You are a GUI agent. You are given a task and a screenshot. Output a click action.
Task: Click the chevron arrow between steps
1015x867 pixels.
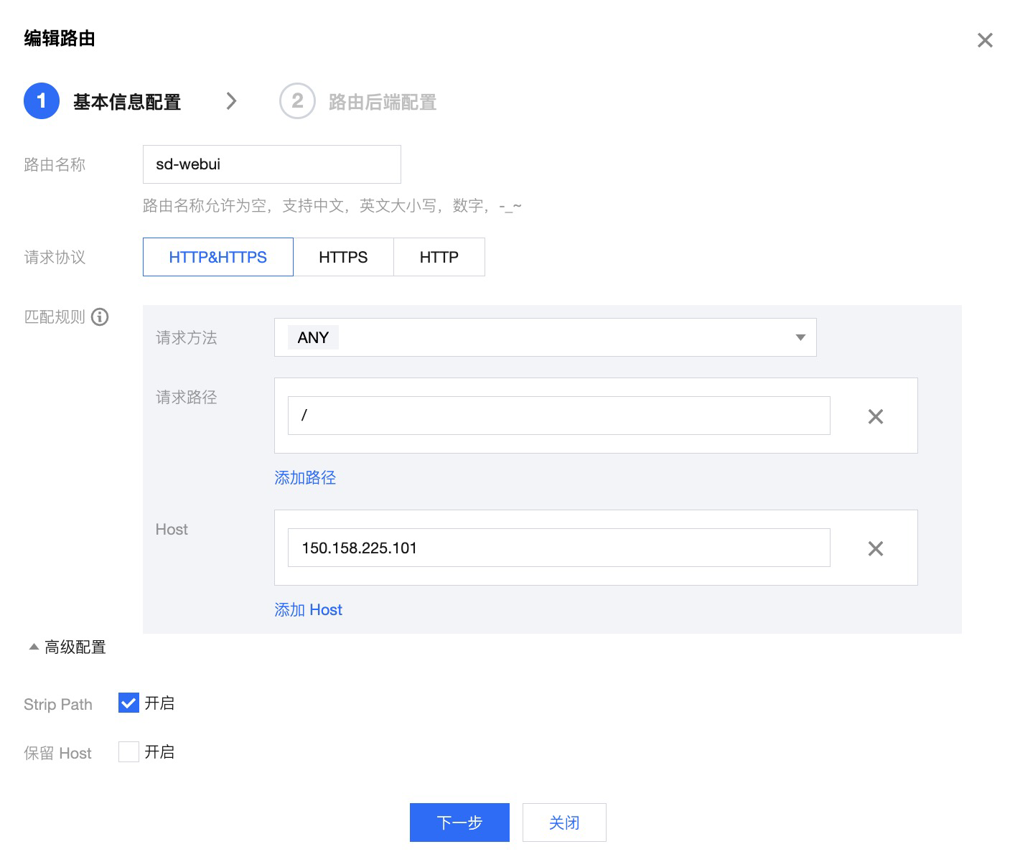(x=231, y=101)
